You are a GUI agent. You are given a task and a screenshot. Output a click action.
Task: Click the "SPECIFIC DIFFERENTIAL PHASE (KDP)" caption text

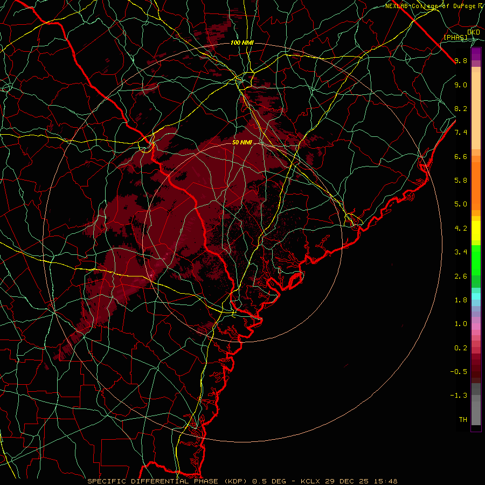pyautogui.click(x=169, y=481)
